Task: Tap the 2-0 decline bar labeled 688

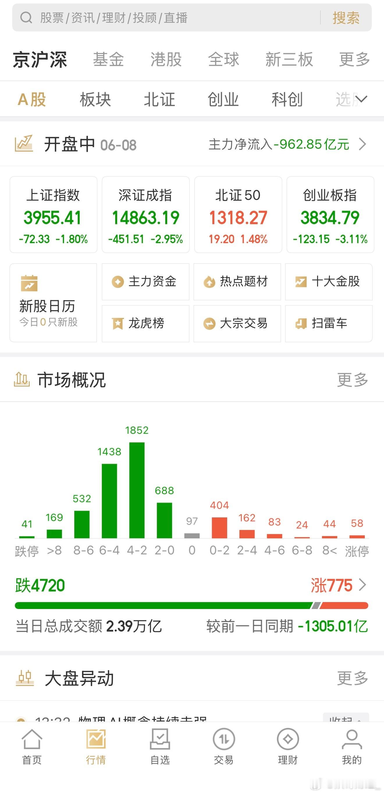Action: [x=165, y=520]
